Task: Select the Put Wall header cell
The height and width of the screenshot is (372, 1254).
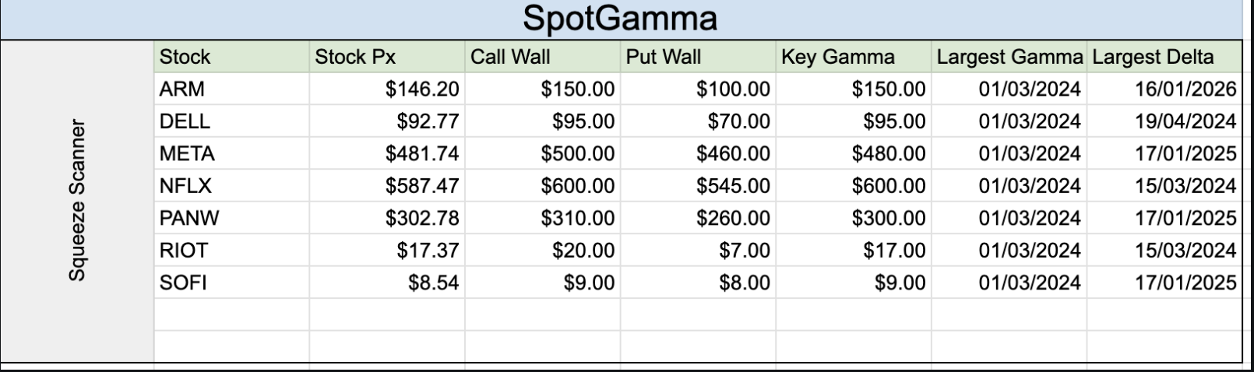Action: click(x=698, y=57)
